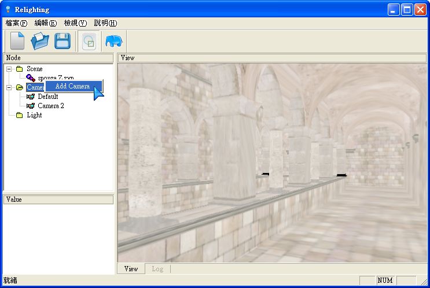The width and height of the screenshot is (430, 288).
Task: Click the blue elephant toolbar icon
Action: [114, 41]
